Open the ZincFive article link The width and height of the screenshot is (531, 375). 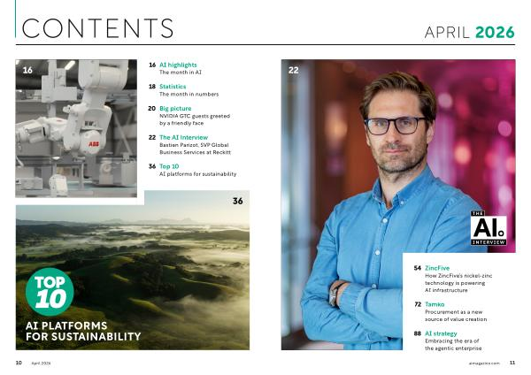(x=439, y=267)
